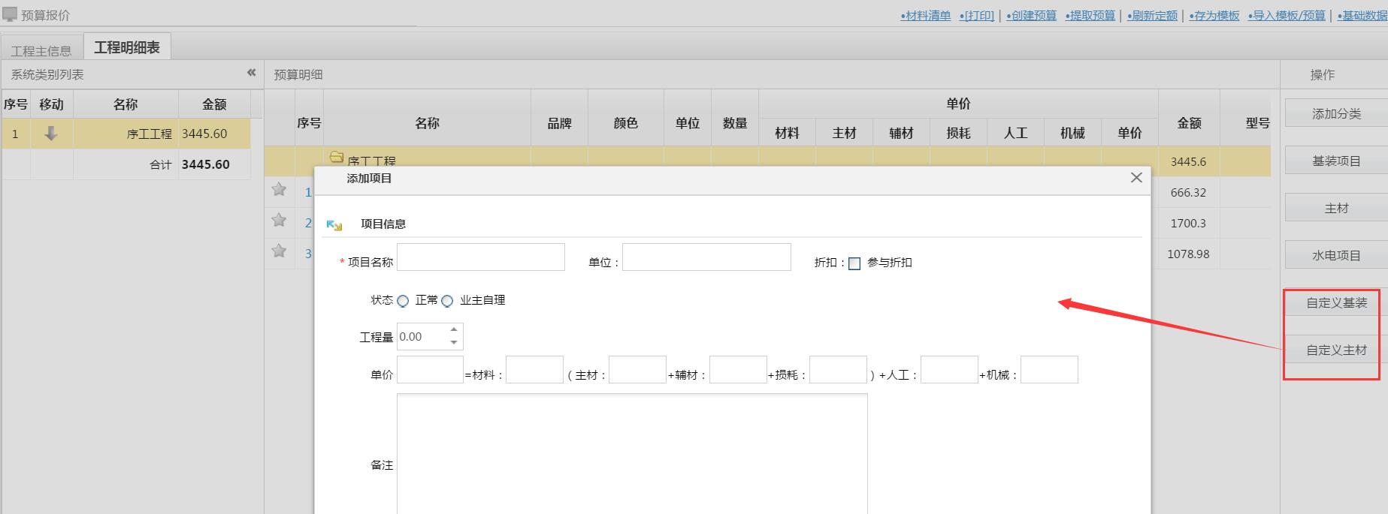Select the 正常 status radio button
This screenshot has height=514, width=1388.
[x=403, y=301]
